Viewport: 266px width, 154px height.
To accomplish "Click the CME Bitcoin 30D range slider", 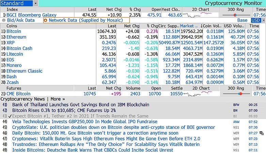I will (x=236, y=94).
